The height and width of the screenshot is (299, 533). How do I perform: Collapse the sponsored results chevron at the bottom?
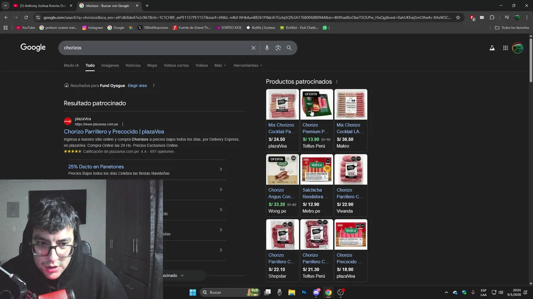[x=182, y=275]
